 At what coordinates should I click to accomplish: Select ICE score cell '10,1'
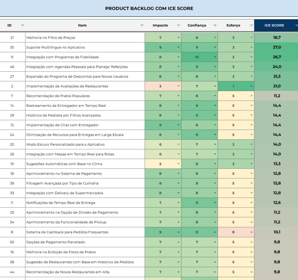[277, 232]
